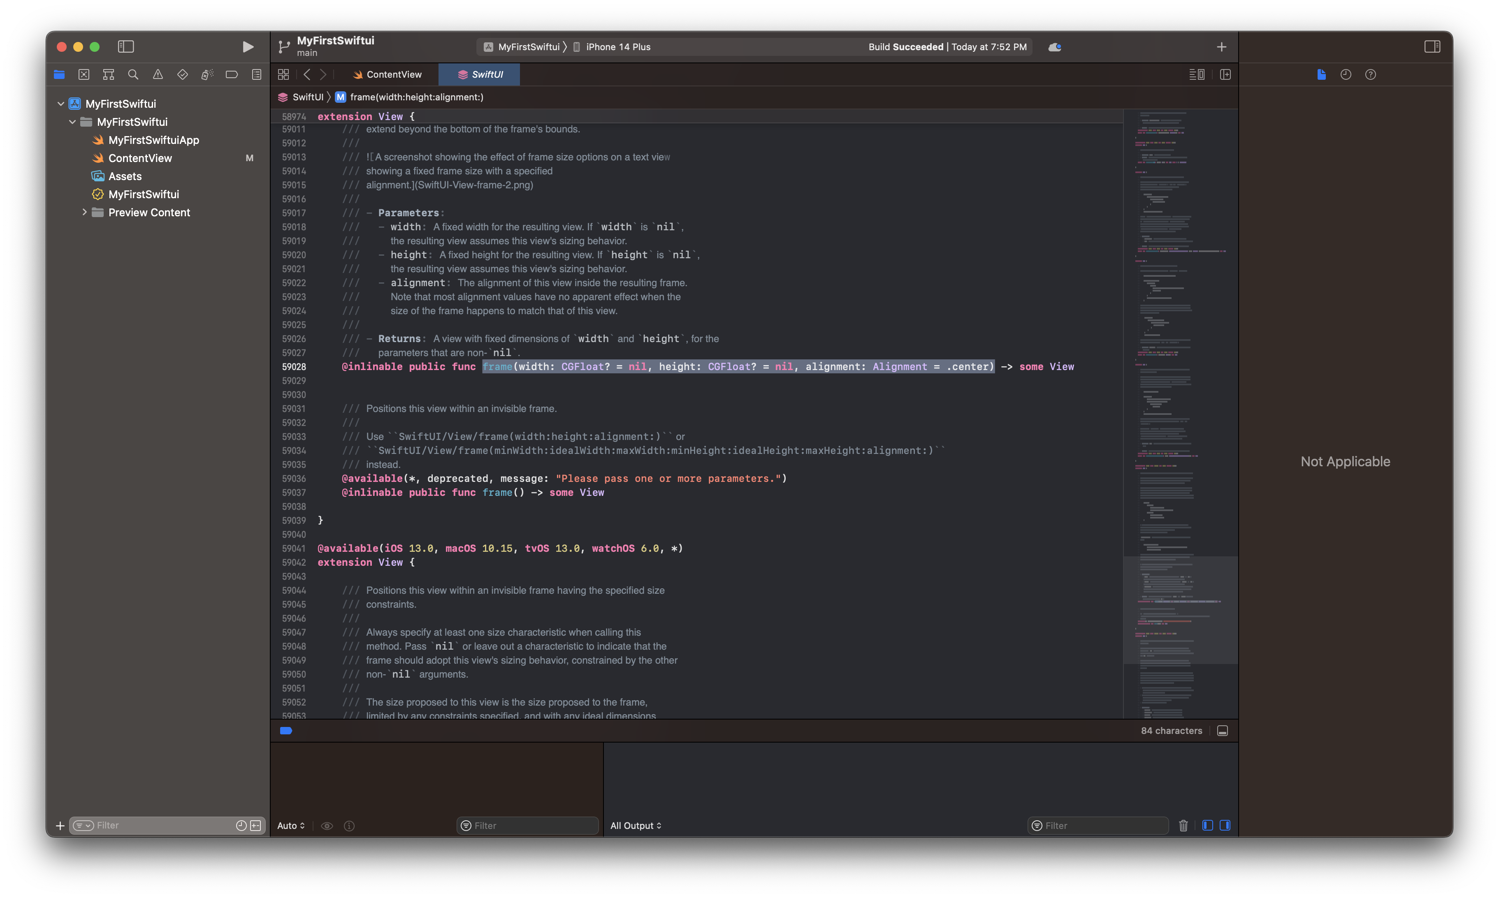This screenshot has width=1499, height=898.
Task: Open the History inspector clock icon
Action: (x=1346, y=74)
